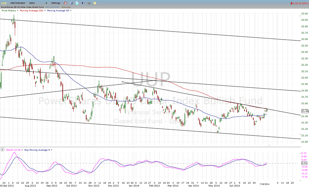Click the 0.12 MACD axis label
The image size is (309, 187).
click(x=304, y=153)
